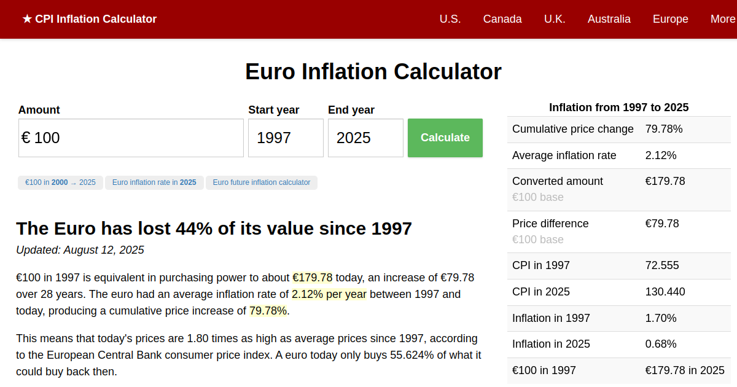Click the Cumulative price change row

tap(618, 129)
